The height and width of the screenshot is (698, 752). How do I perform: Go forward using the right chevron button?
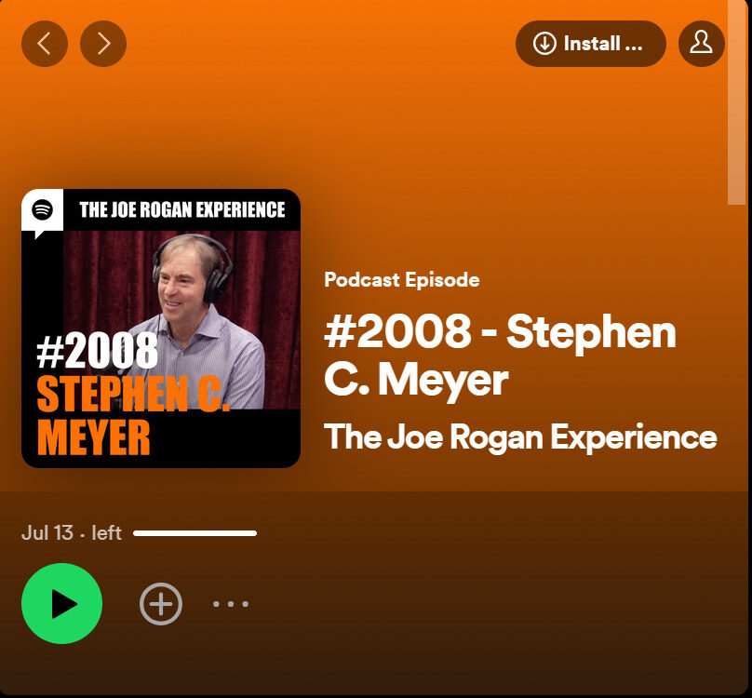tap(103, 44)
